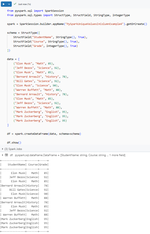
Task: Click 'StudentName' output column header
Action: (16, 165)
